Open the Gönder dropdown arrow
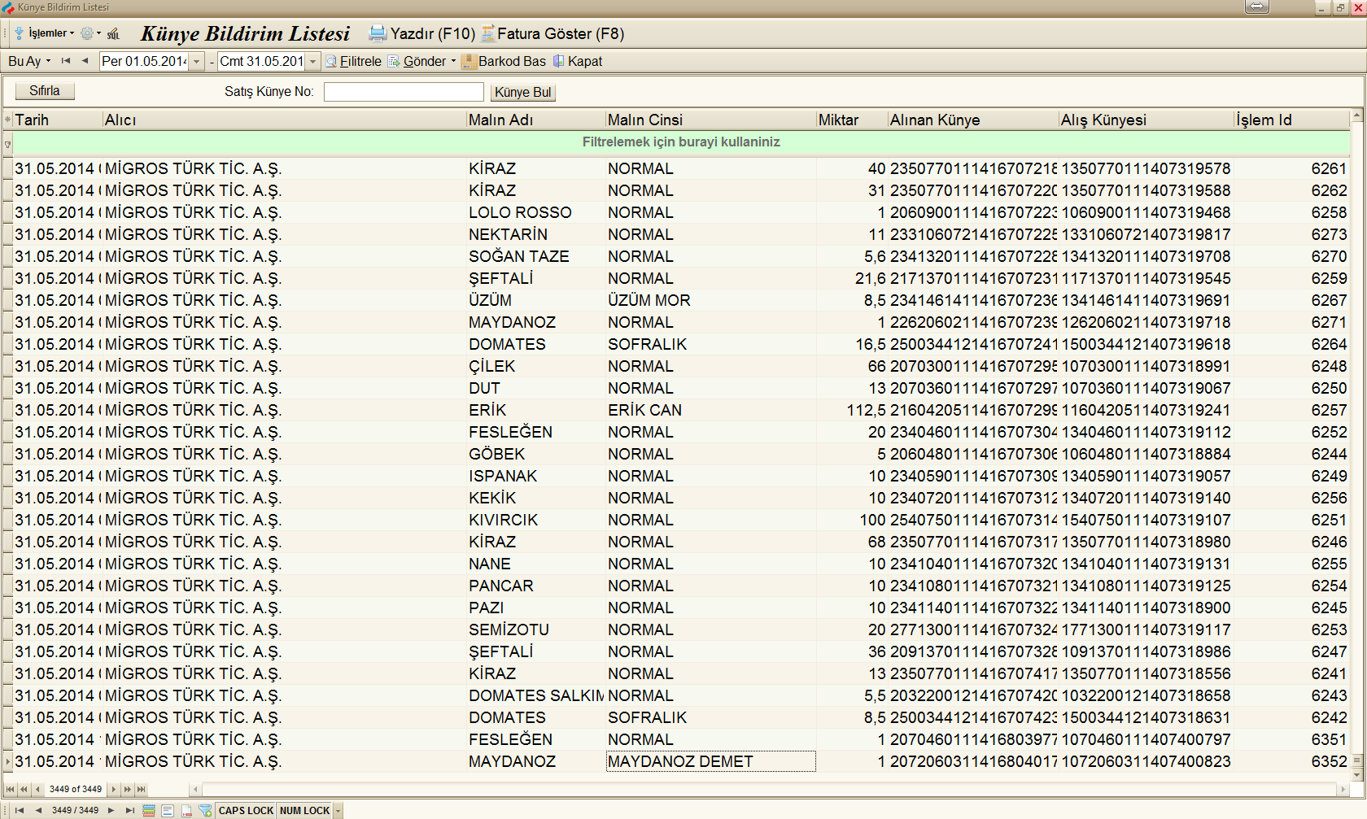The image size is (1367, 819). point(453,61)
